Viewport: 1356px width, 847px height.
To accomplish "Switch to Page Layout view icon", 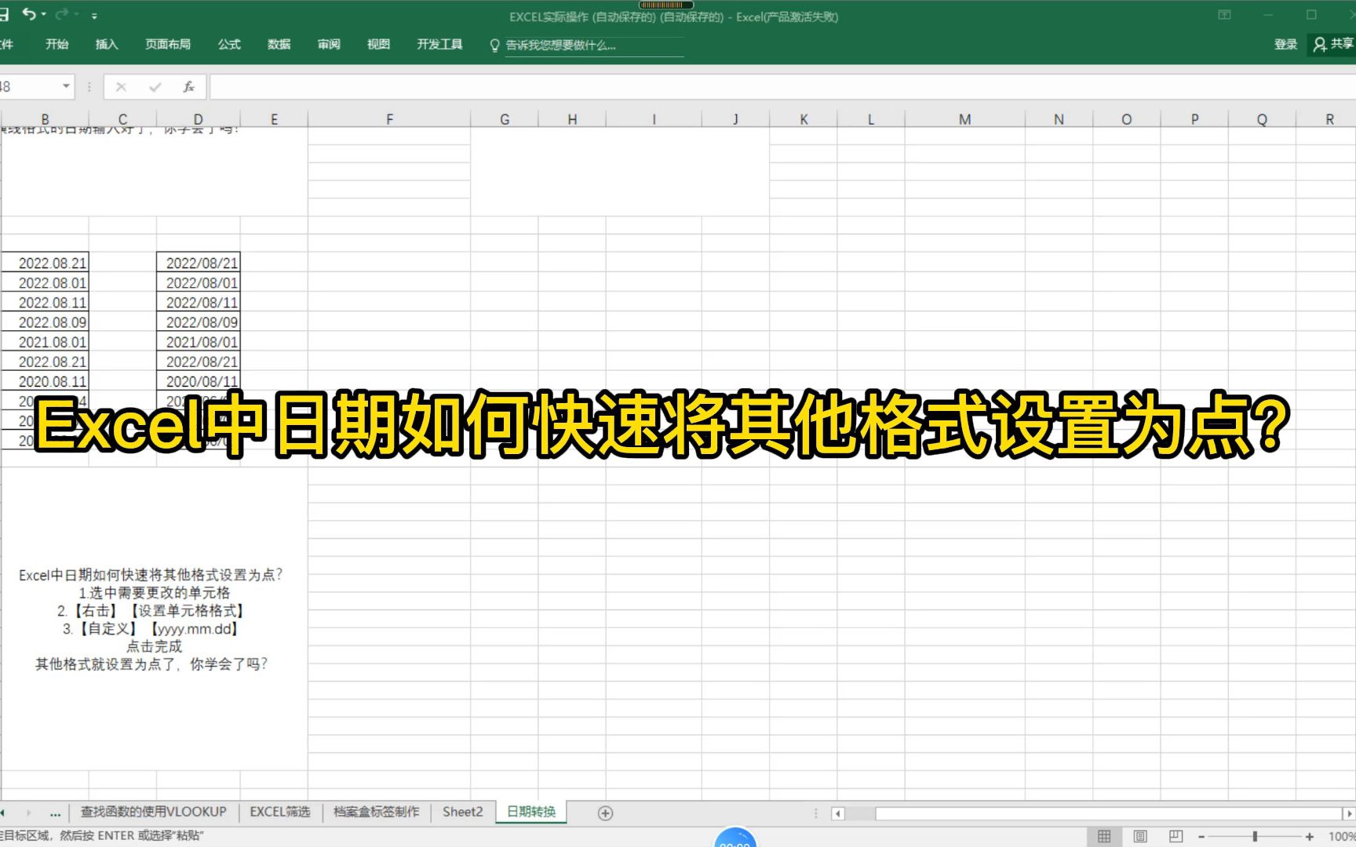I will [x=1139, y=836].
